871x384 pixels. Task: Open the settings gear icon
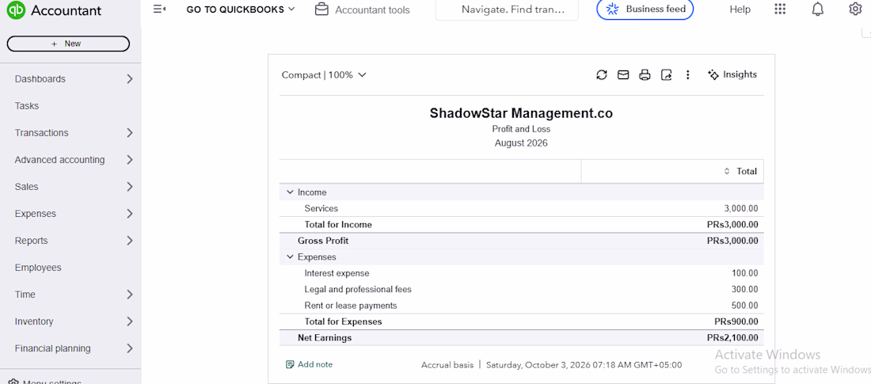pyautogui.click(x=855, y=9)
